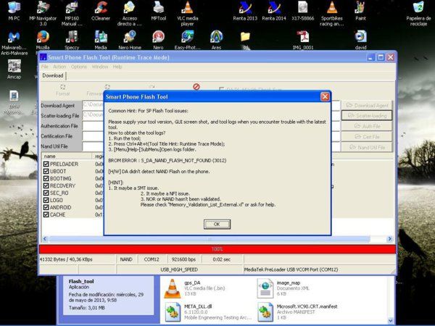
Task: Click the name column header
Action: (x=67, y=156)
